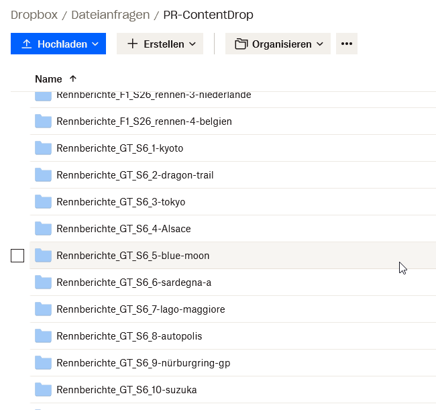This screenshot has width=436, height=410.
Task: Click folder icon of Rennberichte_GT_S6_6-sardegna-a
Action: click(44, 283)
